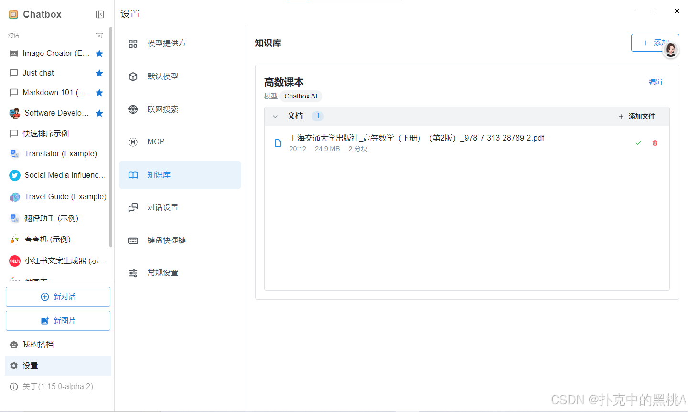Click 添加文件 to add a document
Viewport: 688px width, 412px height.
(x=636, y=116)
